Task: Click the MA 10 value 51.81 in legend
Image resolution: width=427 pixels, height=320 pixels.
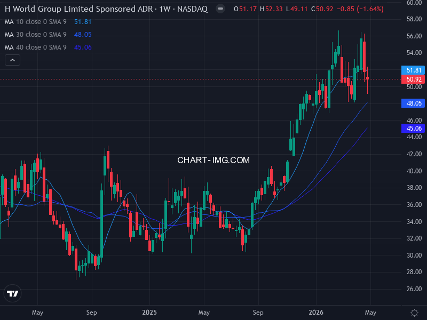Action: point(83,22)
